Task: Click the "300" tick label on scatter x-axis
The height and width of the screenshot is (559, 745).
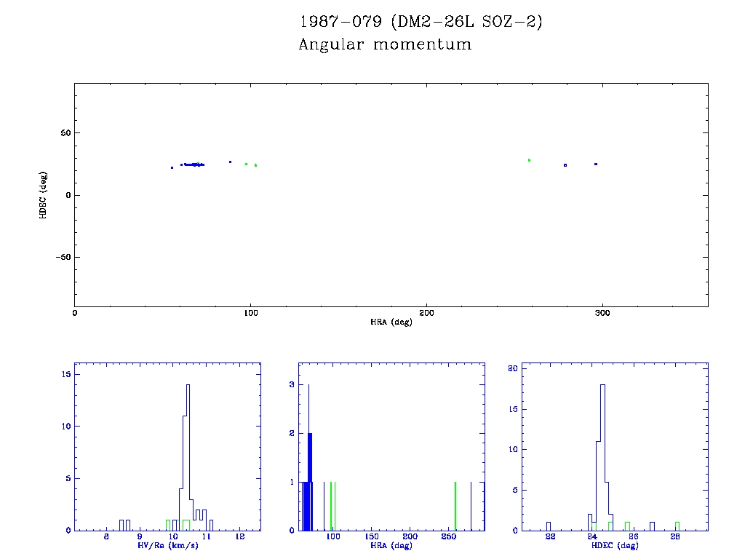Action: (x=602, y=313)
